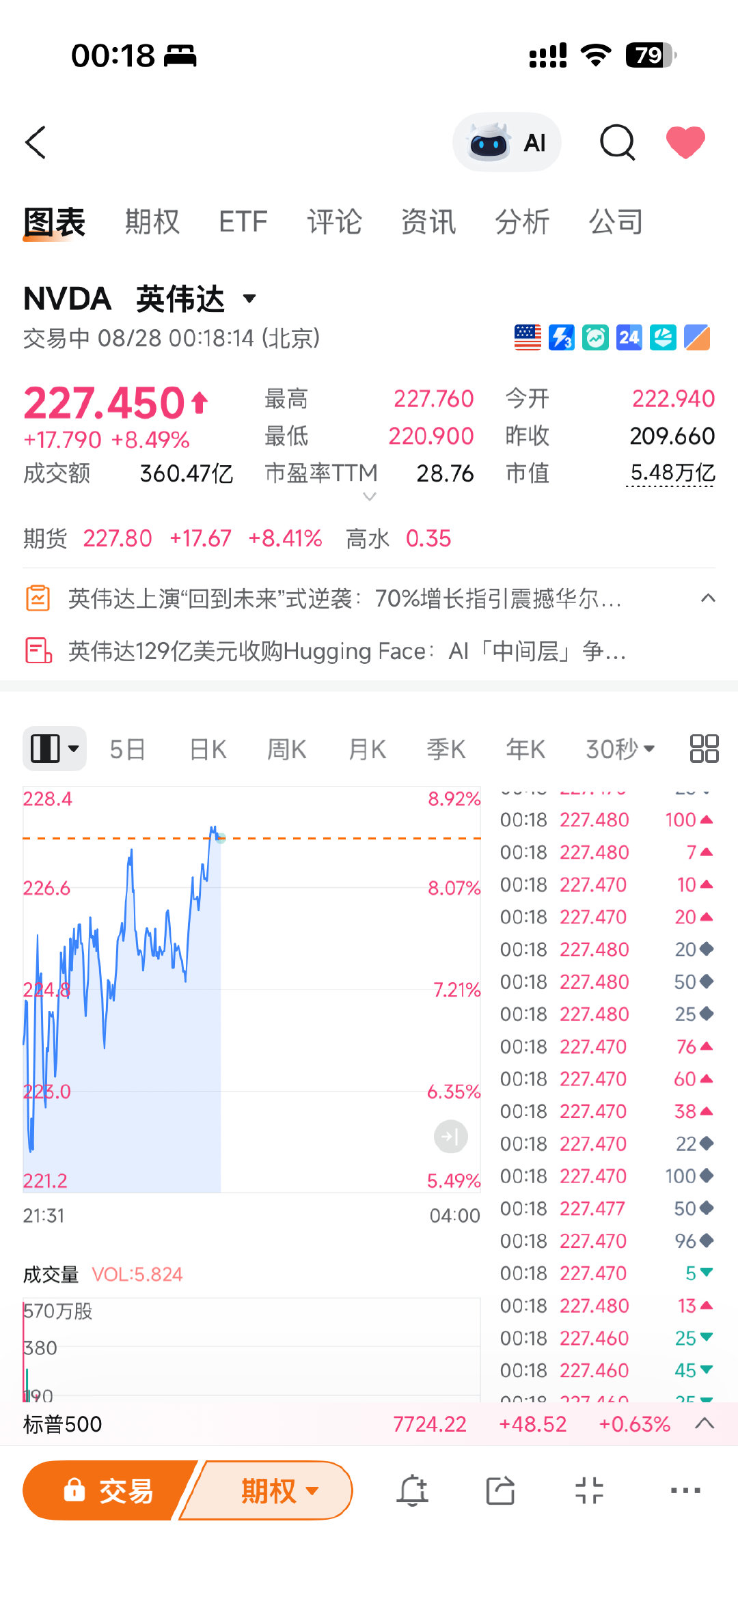Switch to the ETF tab
This screenshot has width=738, height=1599.
[x=243, y=222]
